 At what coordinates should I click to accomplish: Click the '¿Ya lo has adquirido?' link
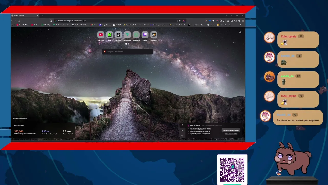click(231, 134)
